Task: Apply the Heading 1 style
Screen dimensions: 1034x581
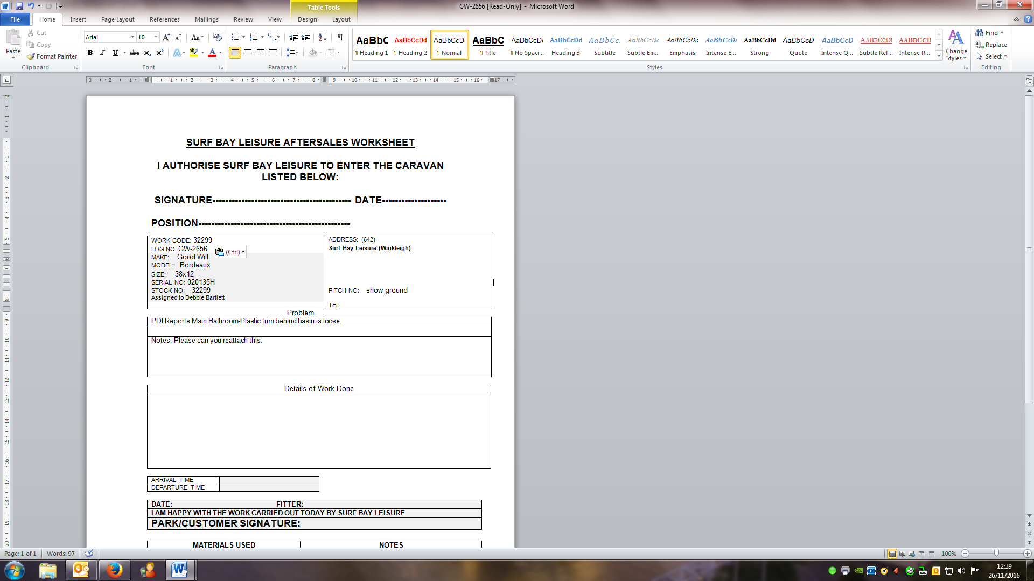Action: 372,45
